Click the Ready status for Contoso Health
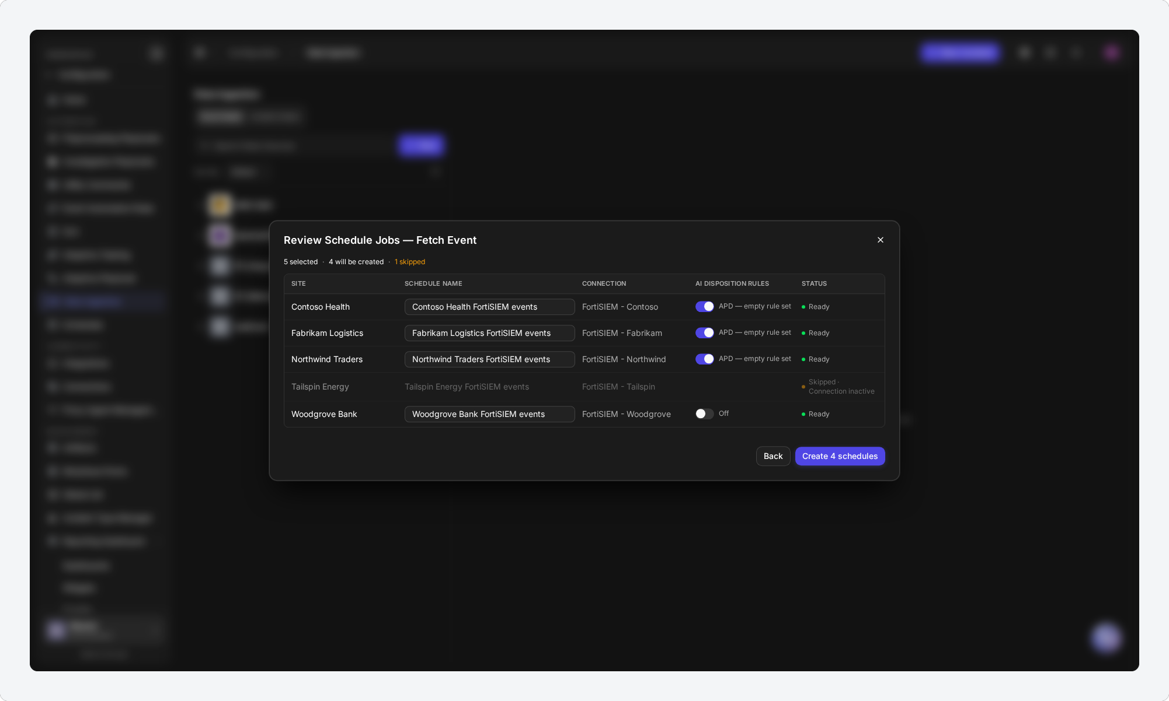Screen dimensions: 1169x701 tap(816, 307)
